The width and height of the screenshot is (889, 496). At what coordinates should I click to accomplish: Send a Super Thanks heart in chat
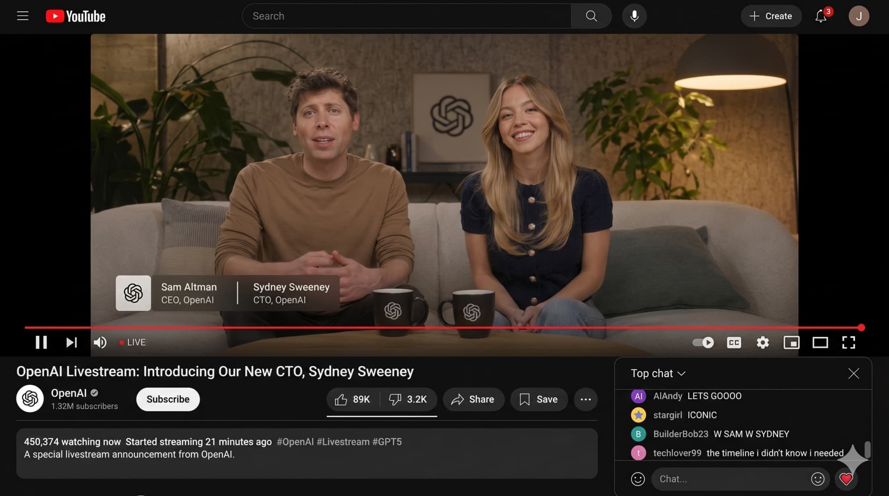(846, 479)
